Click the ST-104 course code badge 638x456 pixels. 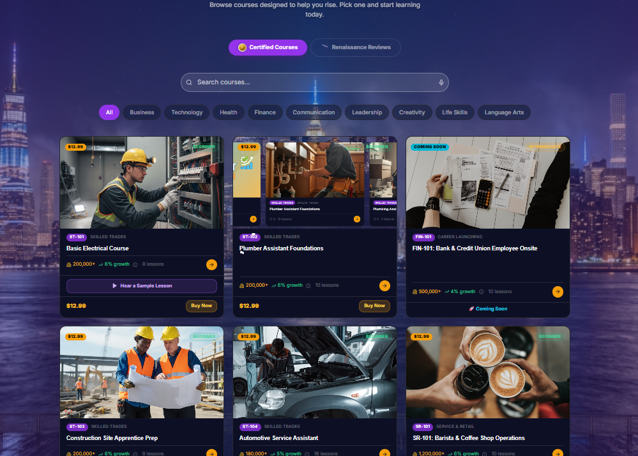(250, 427)
